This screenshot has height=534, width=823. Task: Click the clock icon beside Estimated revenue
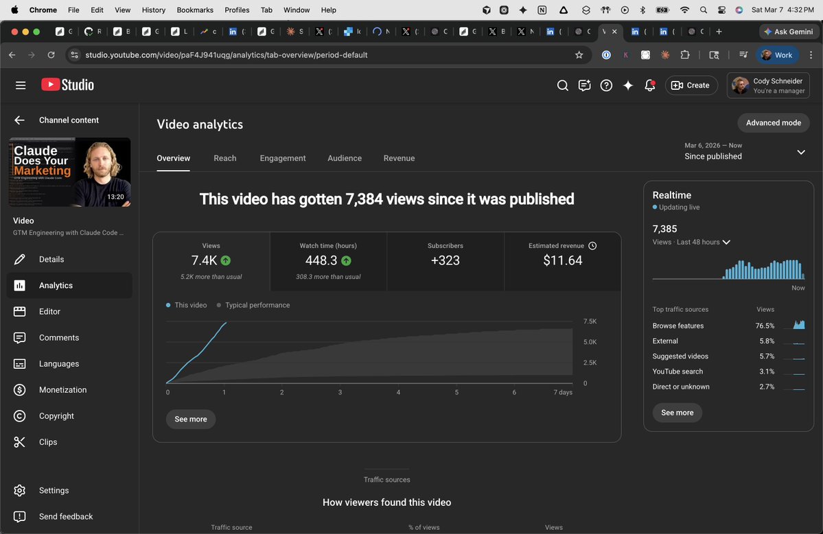[592, 246]
